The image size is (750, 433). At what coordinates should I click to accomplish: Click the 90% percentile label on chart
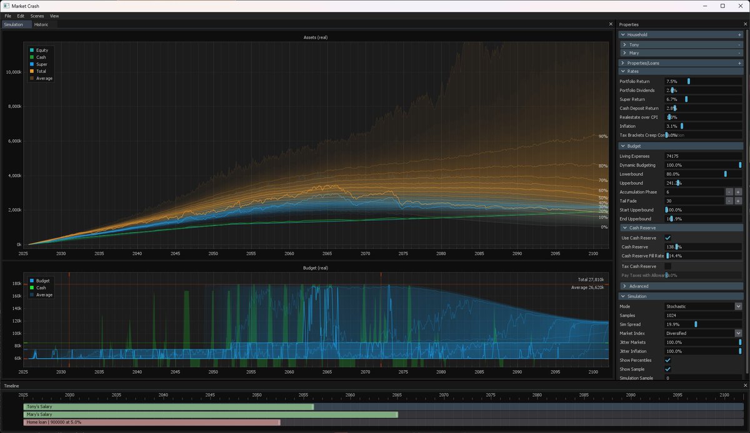(602, 136)
